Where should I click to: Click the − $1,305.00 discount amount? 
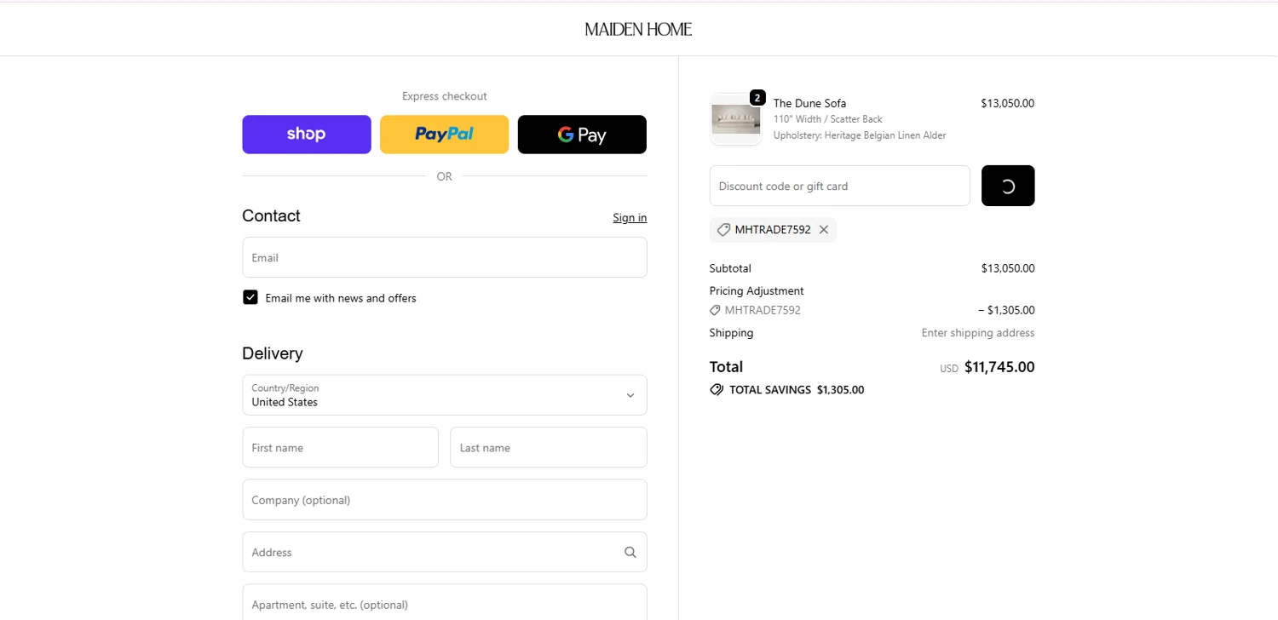[1006, 310]
